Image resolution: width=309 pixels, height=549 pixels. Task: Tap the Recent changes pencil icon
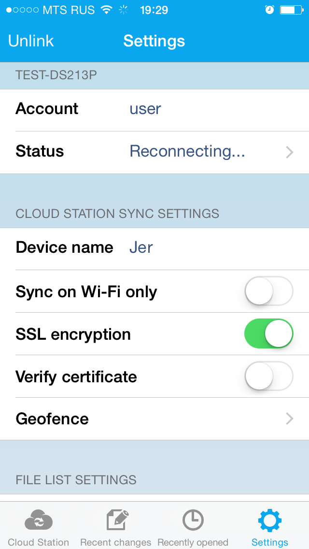point(116,520)
